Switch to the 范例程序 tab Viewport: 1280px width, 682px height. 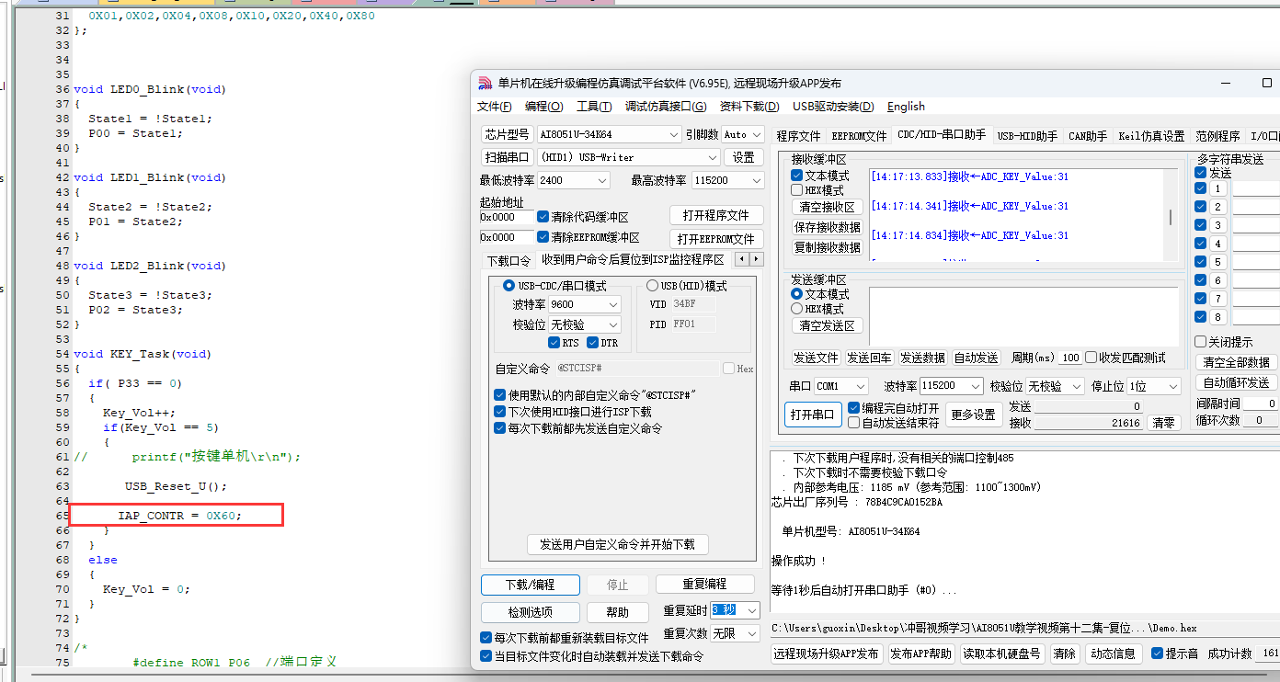(x=1217, y=136)
